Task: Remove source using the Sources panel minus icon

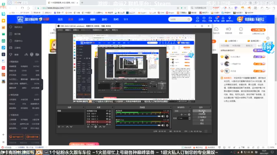Action: point(92,127)
